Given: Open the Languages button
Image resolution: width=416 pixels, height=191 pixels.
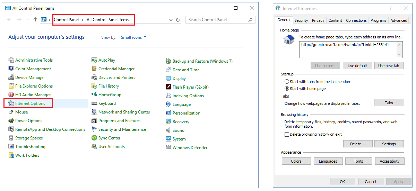Looking at the screenshot, I should click(x=328, y=161).
